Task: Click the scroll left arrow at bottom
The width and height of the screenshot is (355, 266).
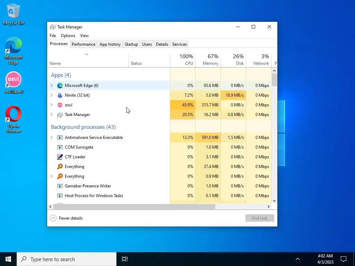Action: (51, 206)
